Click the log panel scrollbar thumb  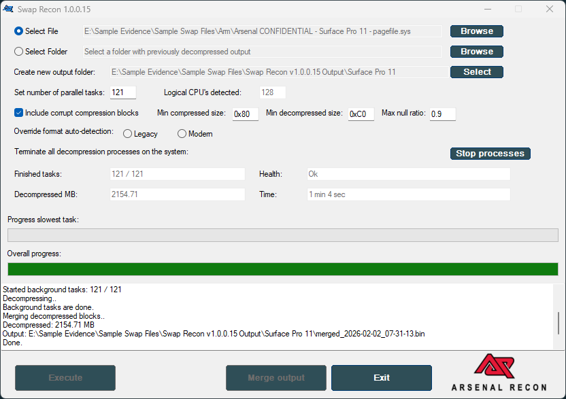coord(559,323)
